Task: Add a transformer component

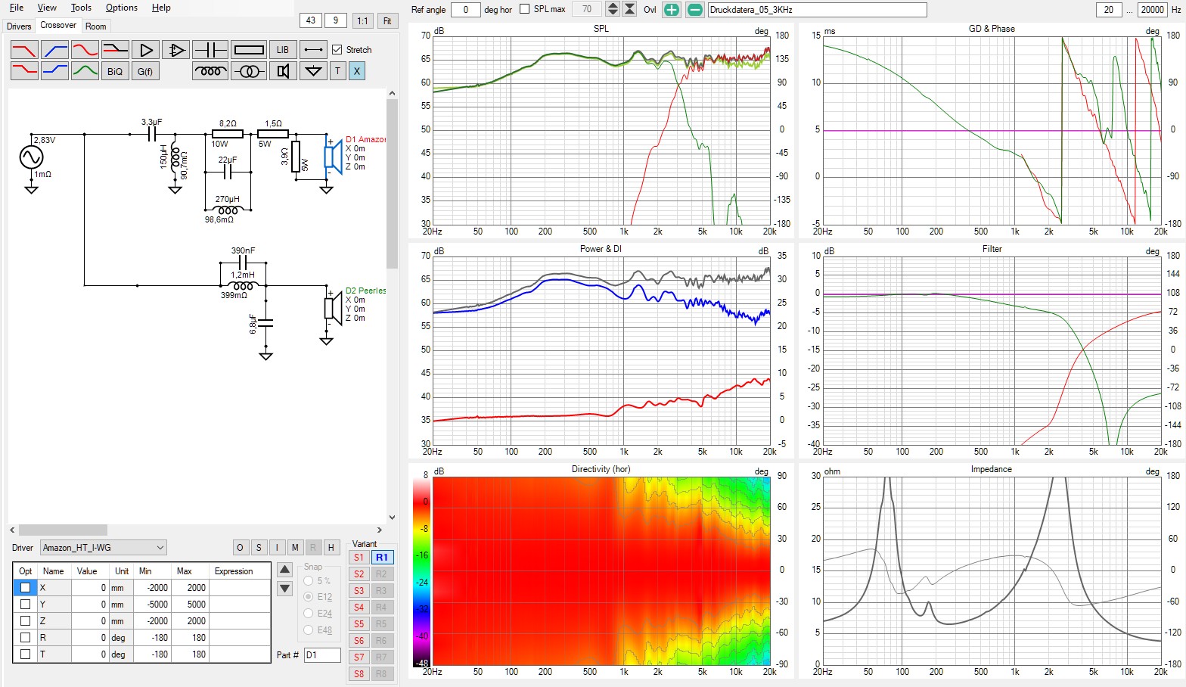Action: pos(249,71)
